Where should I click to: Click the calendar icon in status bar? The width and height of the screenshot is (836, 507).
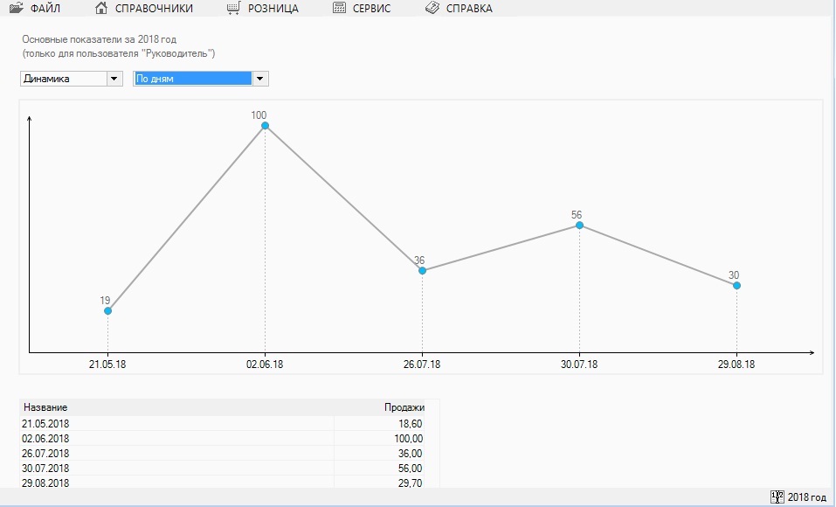[x=777, y=497]
